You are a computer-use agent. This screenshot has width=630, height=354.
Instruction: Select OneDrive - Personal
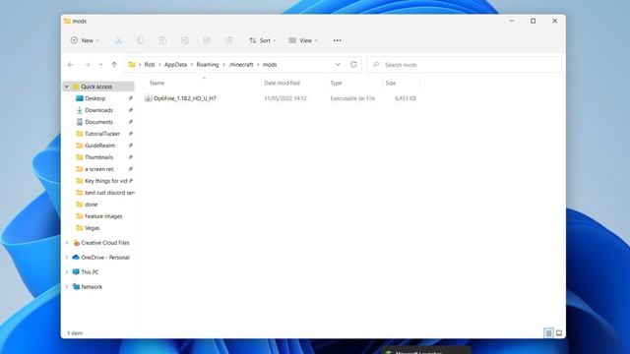(105, 258)
